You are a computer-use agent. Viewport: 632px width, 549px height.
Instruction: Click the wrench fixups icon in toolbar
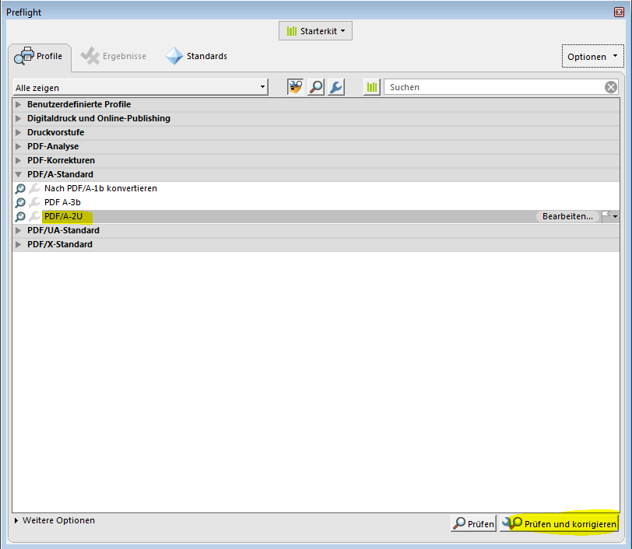pyautogui.click(x=335, y=87)
